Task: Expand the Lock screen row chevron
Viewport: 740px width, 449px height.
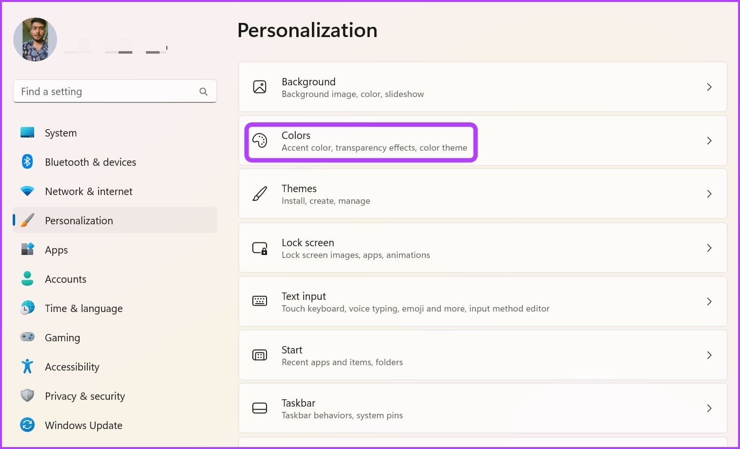Action: coord(709,248)
